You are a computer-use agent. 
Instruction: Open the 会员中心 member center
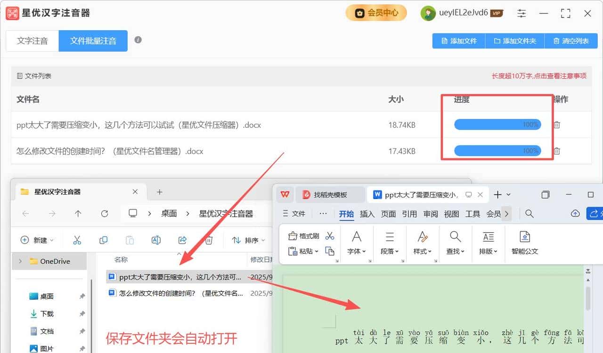[376, 13]
